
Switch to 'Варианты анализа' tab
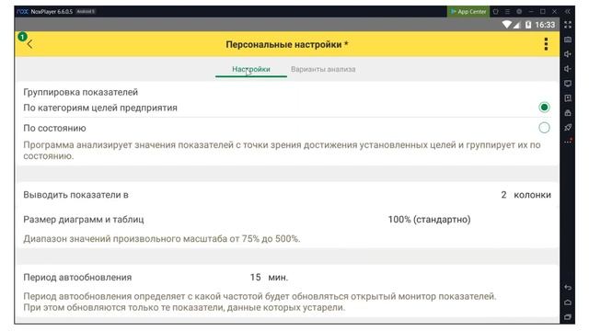pos(323,69)
